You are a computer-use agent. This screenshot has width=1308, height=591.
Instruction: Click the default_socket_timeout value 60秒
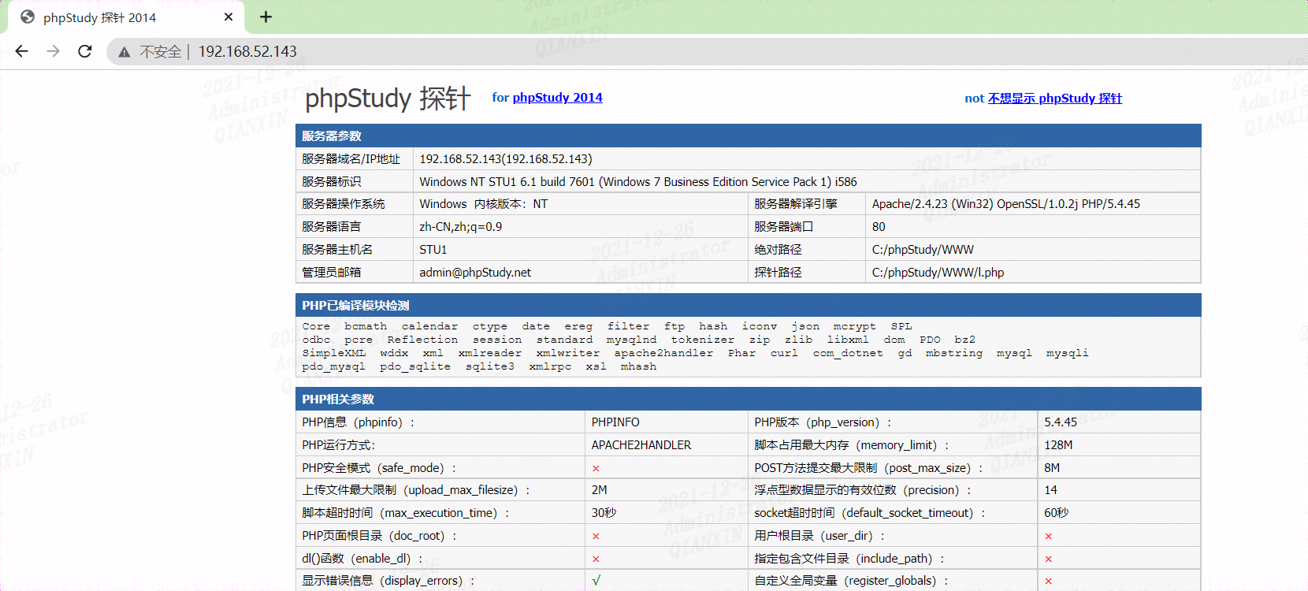point(1057,513)
